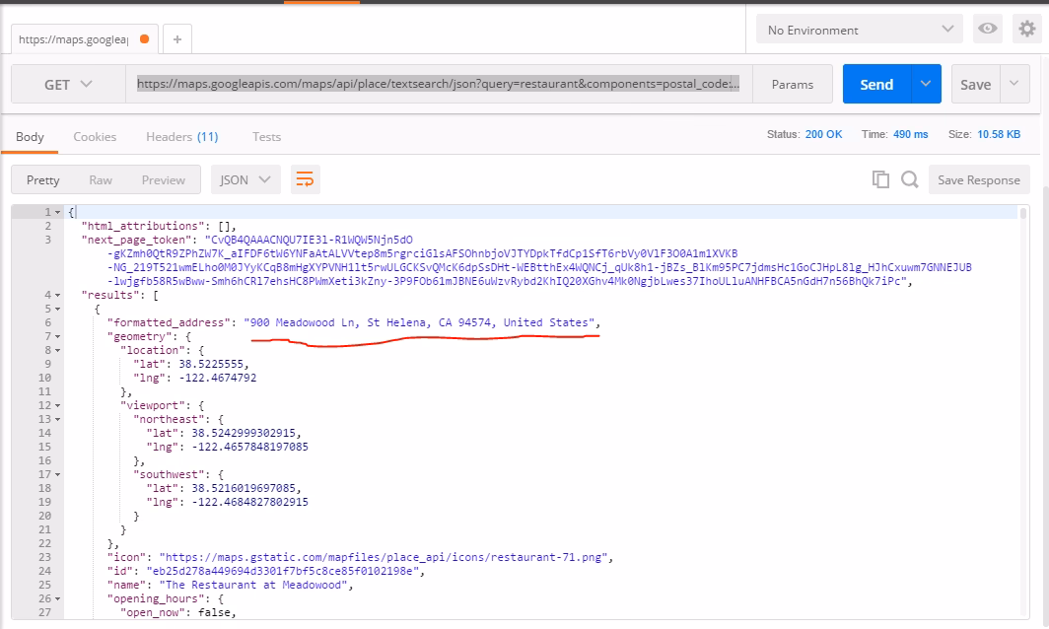This screenshot has height=629, width=1049.
Task: Open the environment quick look eye icon
Action: point(987,30)
